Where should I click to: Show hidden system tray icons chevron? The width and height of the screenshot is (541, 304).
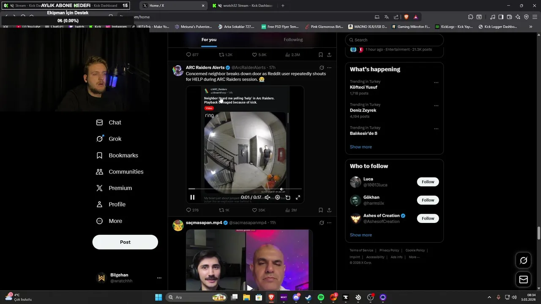(489, 297)
